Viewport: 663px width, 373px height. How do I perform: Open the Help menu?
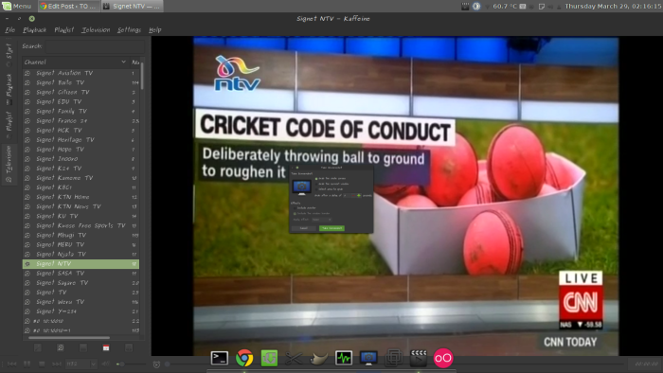[154, 30]
